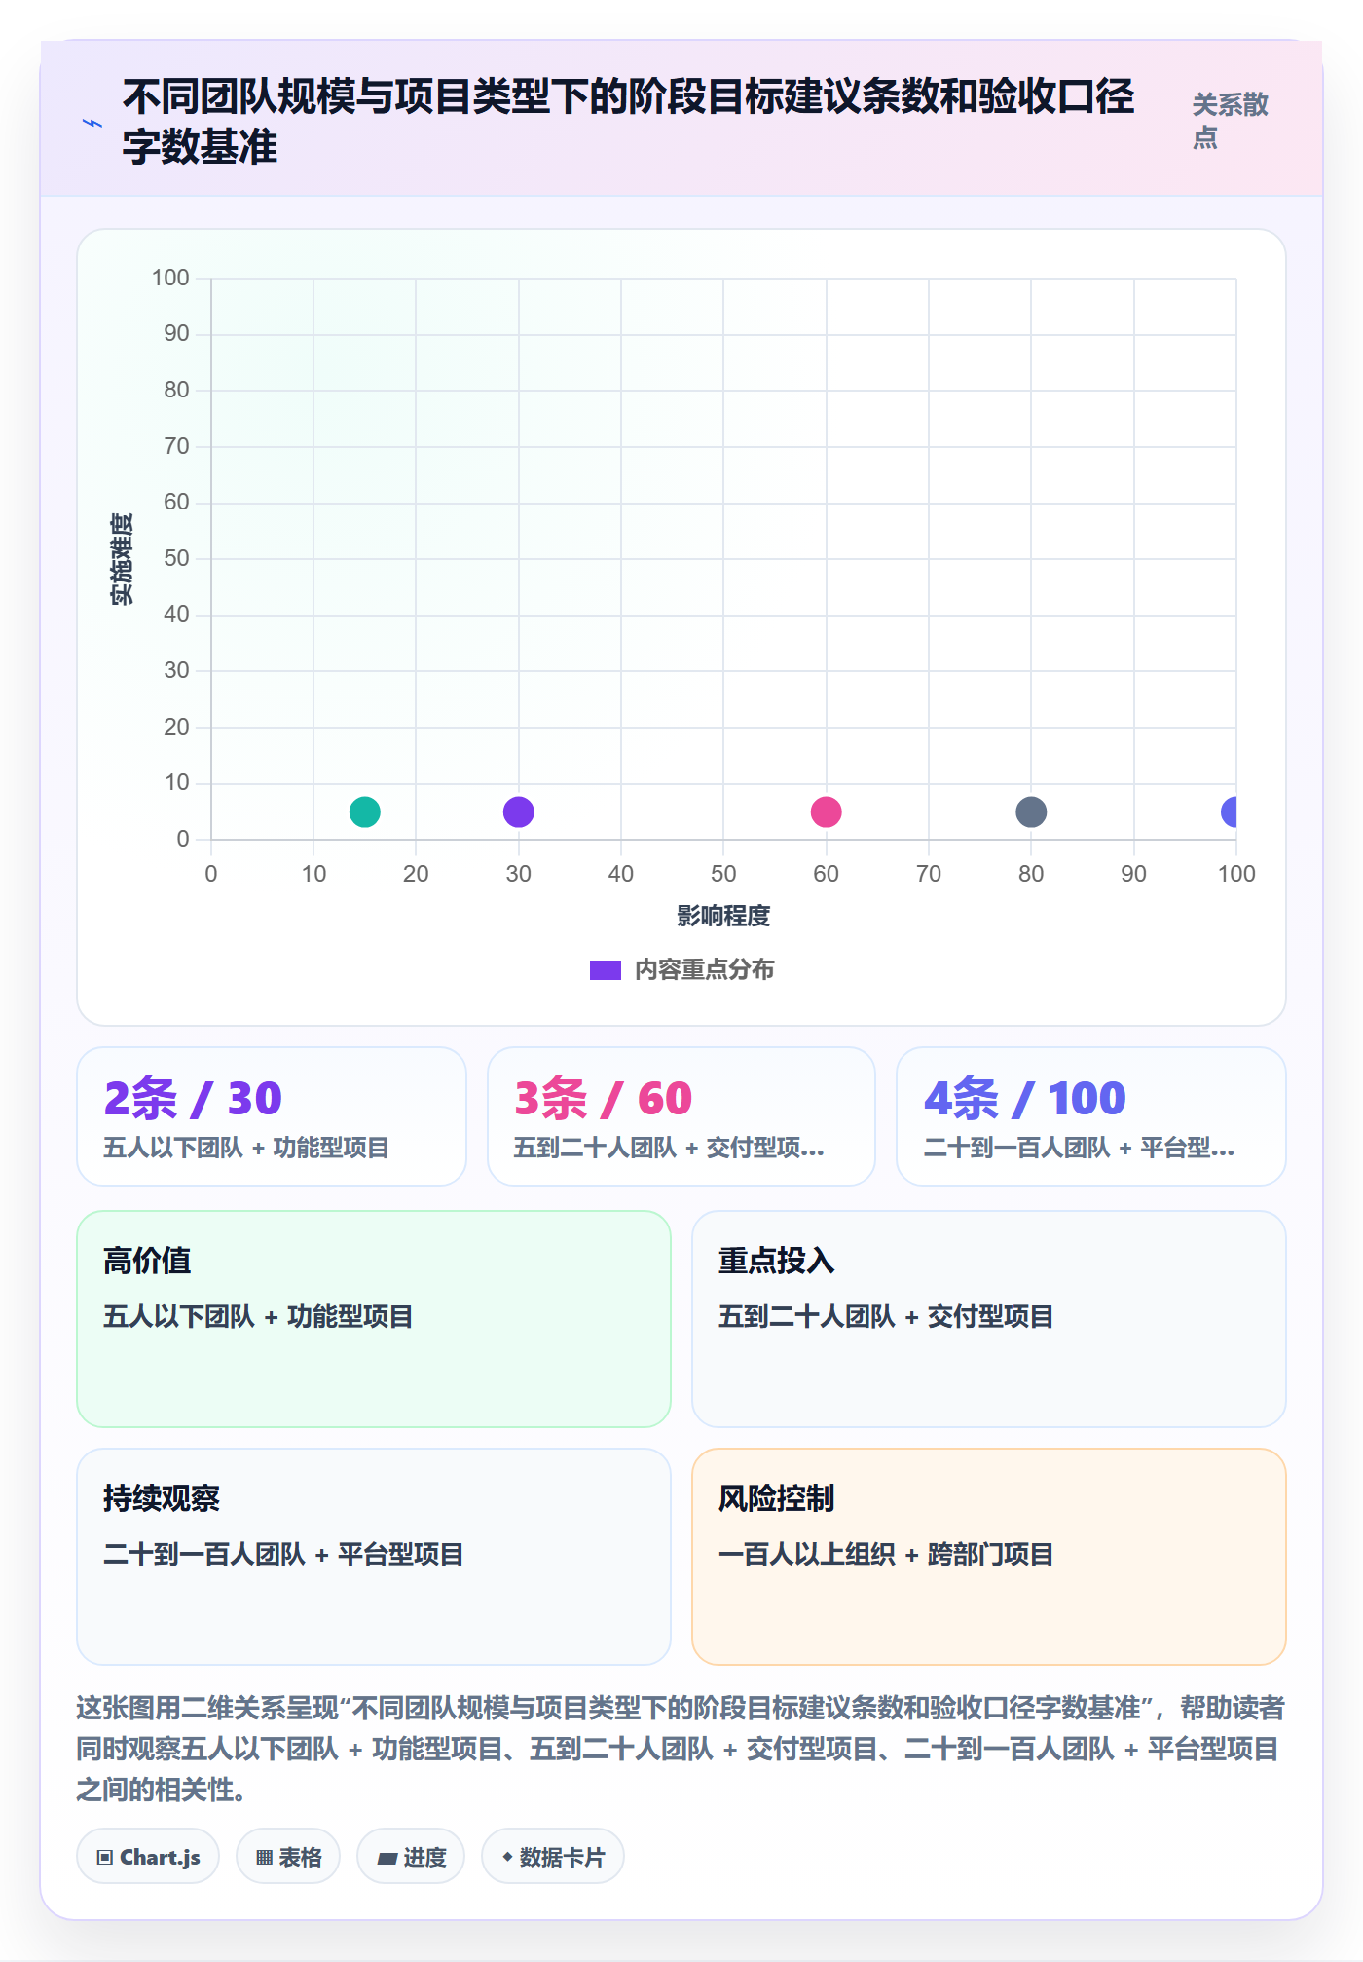Click the Chart.js tag chip
Viewport: 1363px width, 1962px height.
[x=148, y=1857]
